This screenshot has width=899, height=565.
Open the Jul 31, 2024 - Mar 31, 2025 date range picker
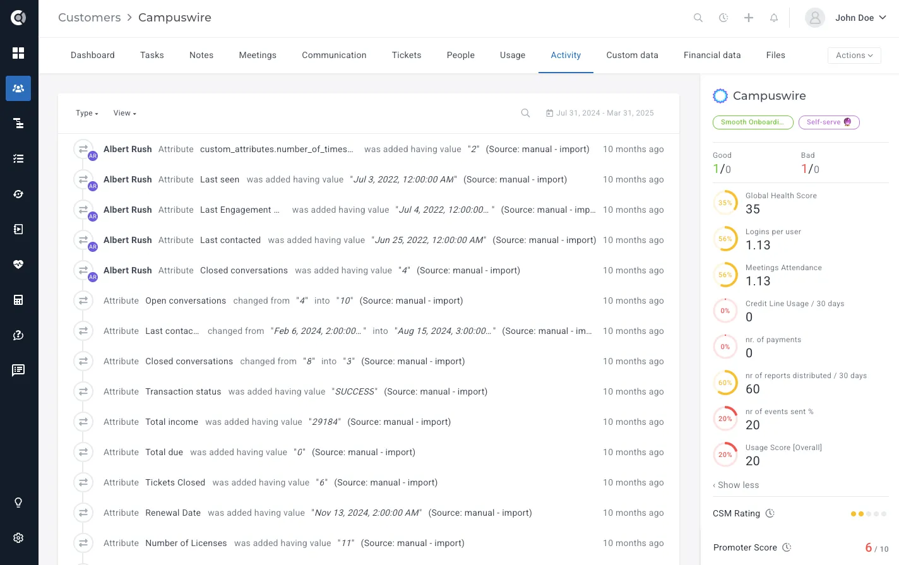click(x=600, y=113)
